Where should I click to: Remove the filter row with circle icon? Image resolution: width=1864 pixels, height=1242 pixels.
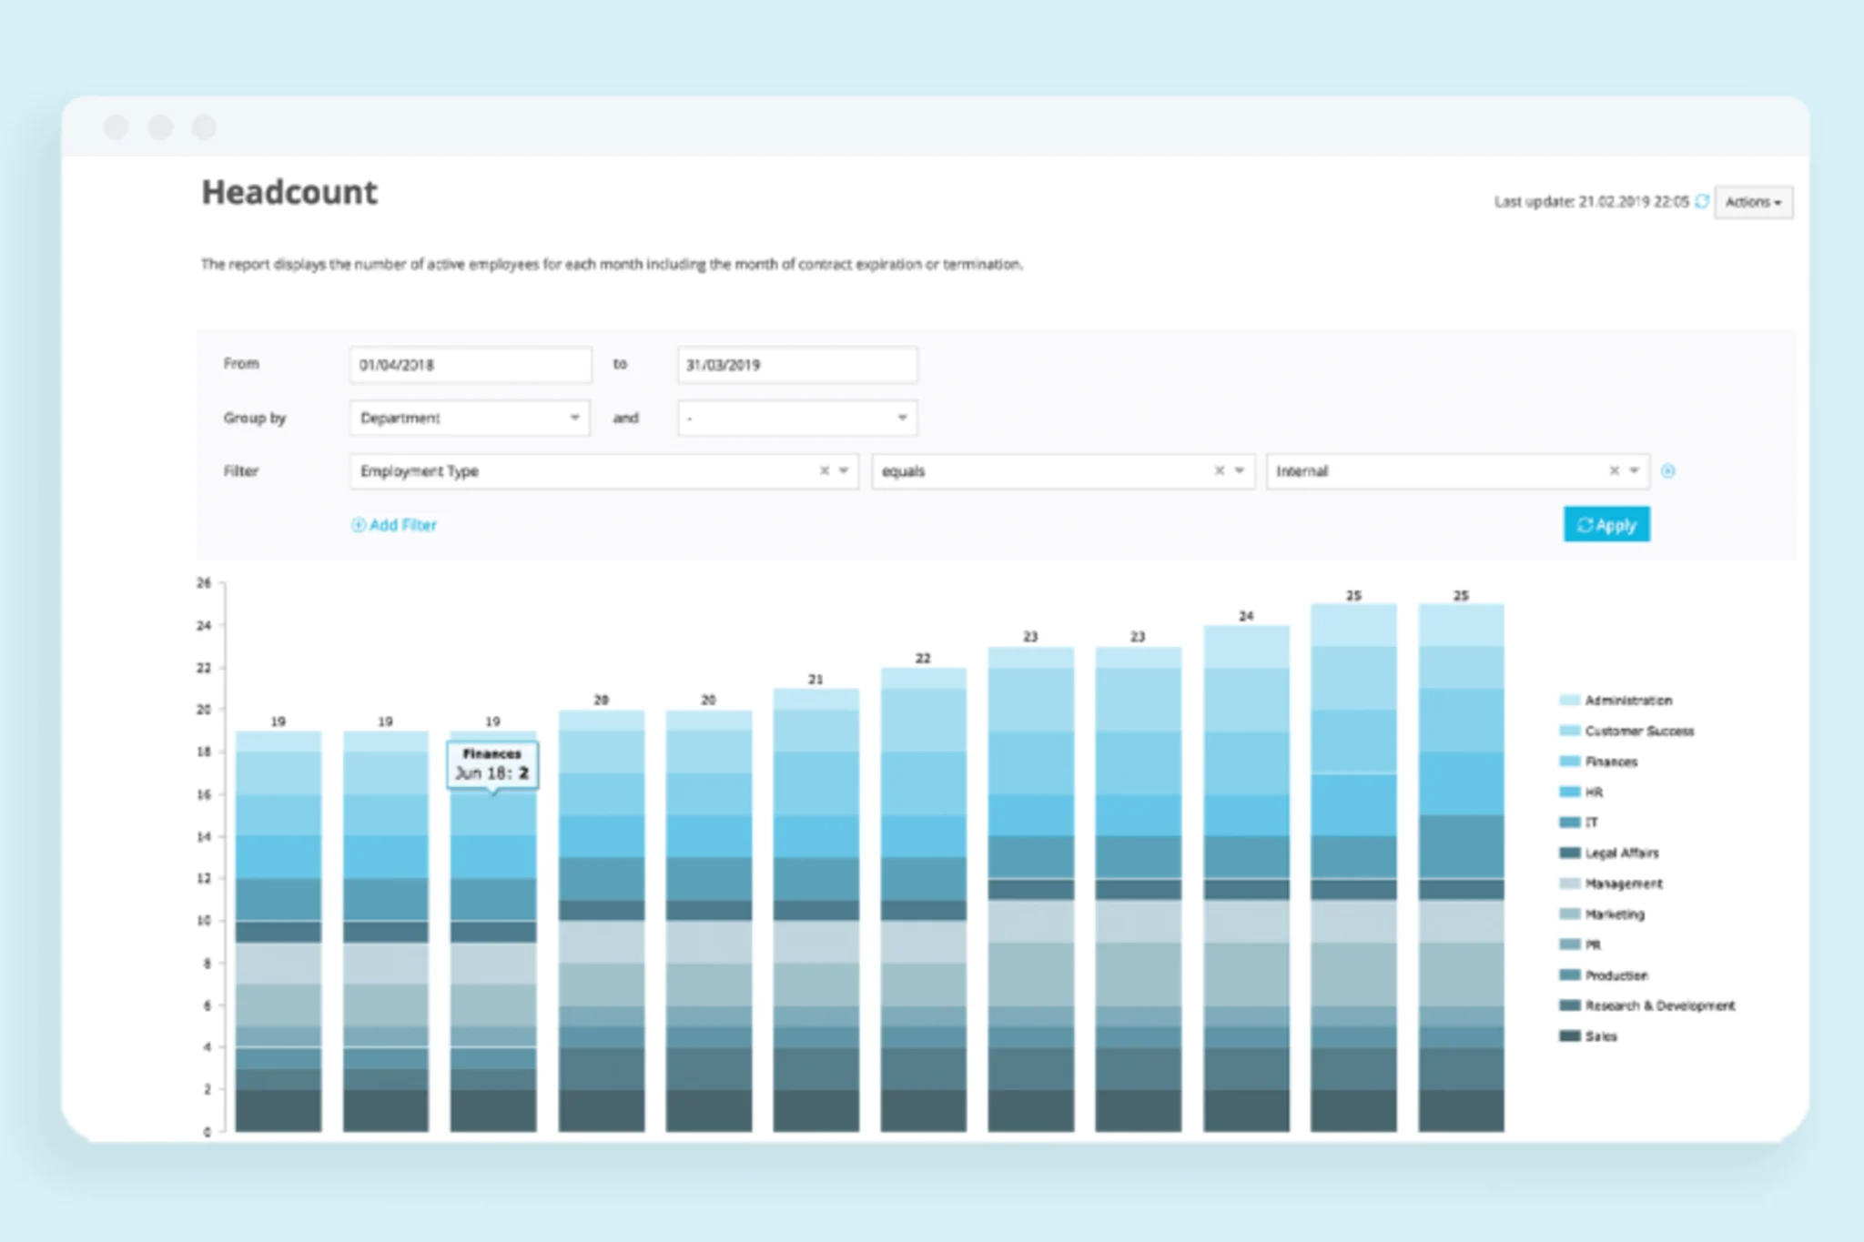(1667, 470)
